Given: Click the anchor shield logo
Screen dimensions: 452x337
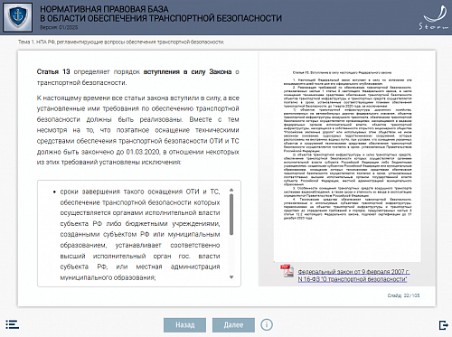Looking at the screenshot, I should [x=17, y=17].
